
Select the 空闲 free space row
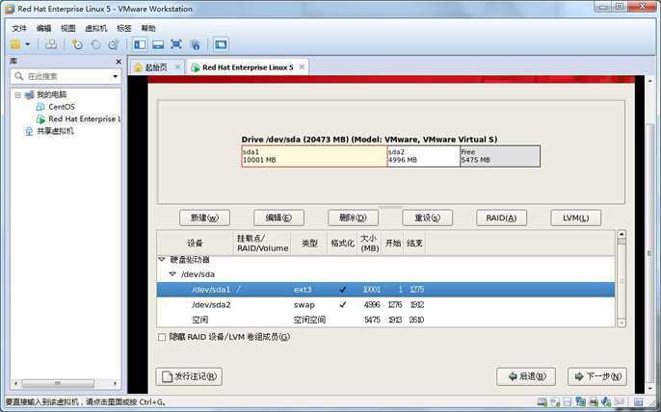385,320
